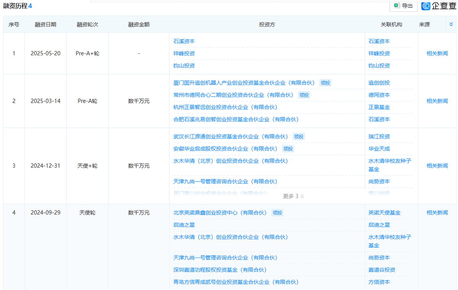
Task: Select date cell 2025-05-20
Action: pos(45,53)
